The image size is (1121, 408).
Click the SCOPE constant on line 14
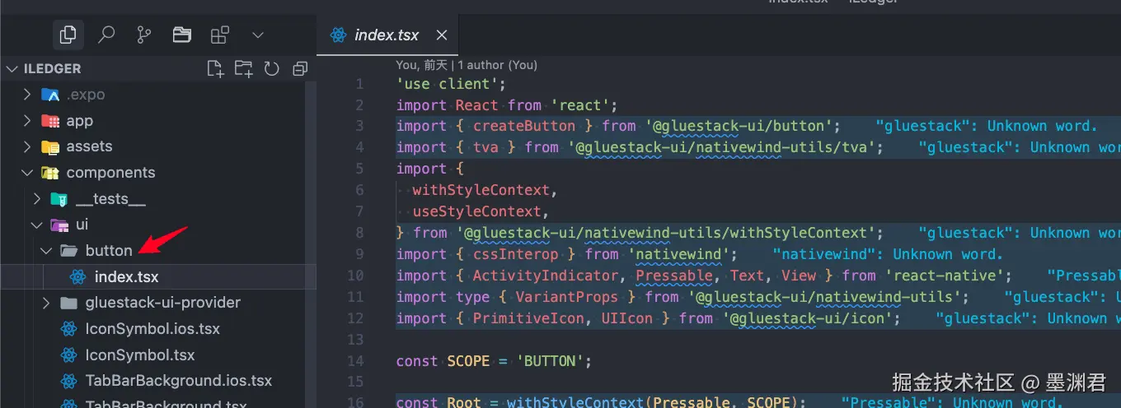[467, 361]
